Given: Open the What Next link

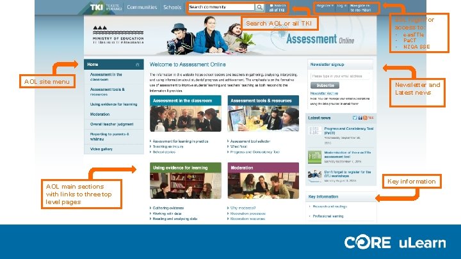Looking at the screenshot, I should point(238,146).
